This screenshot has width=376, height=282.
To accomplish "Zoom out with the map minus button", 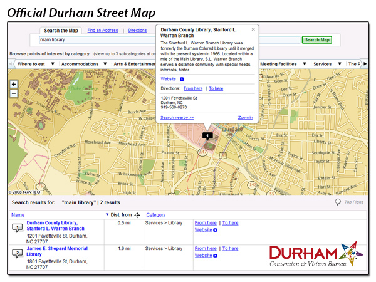I will pyautogui.click(x=14, y=93).
